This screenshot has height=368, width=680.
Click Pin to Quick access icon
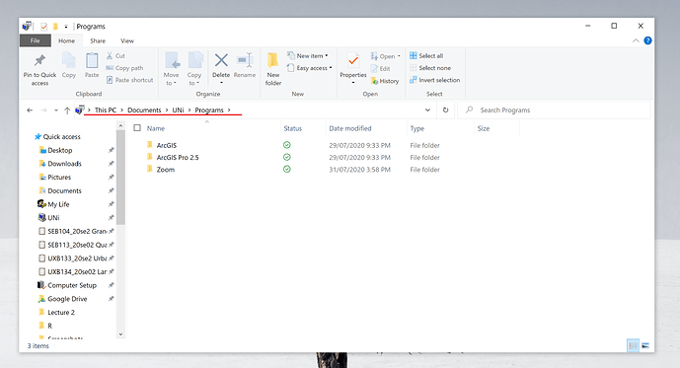click(x=39, y=60)
